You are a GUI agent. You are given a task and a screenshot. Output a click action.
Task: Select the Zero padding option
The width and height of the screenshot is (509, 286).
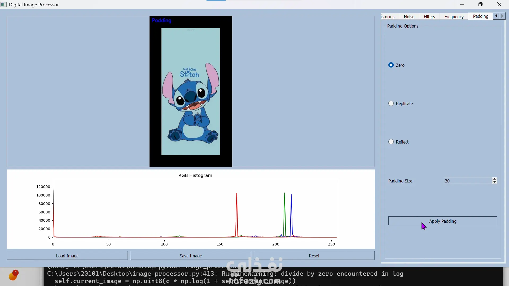click(391, 65)
